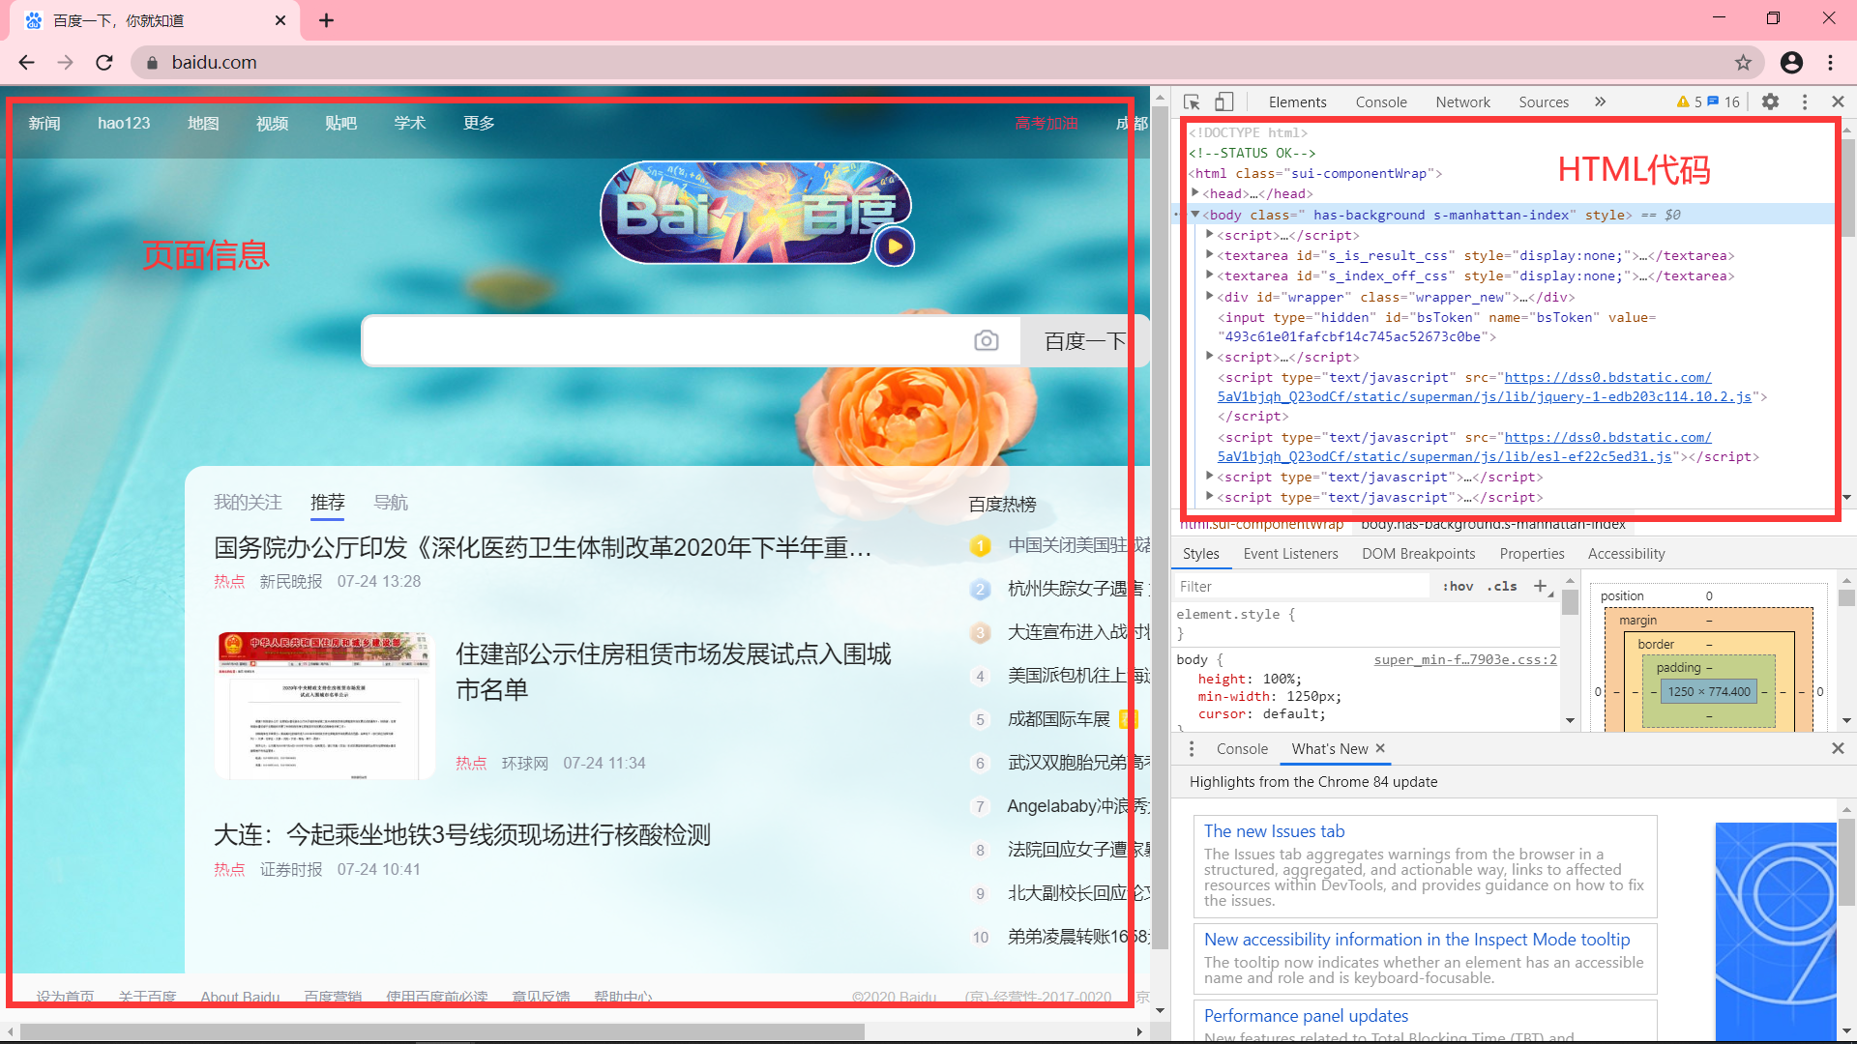Click the new style rule plus icon
The height and width of the screenshot is (1044, 1857).
pyautogui.click(x=1541, y=586)
